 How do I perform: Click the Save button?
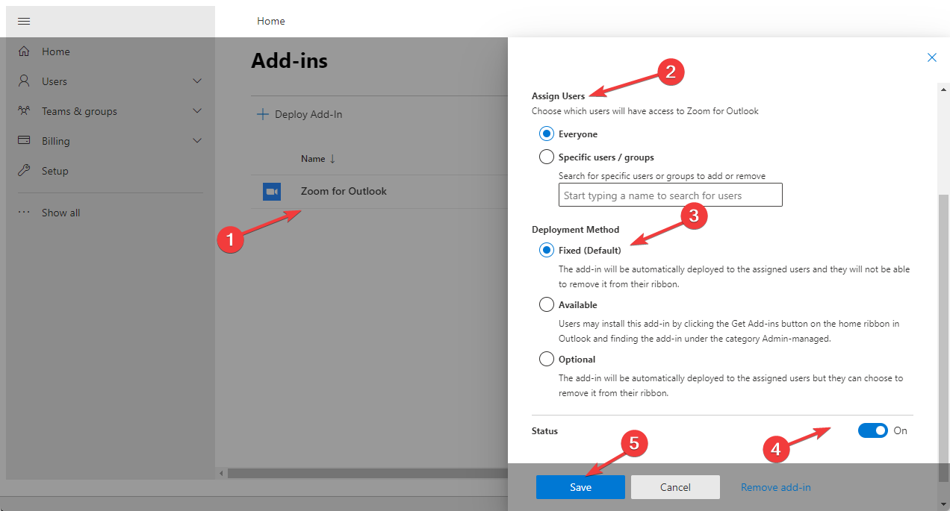(x=580, y=486)
